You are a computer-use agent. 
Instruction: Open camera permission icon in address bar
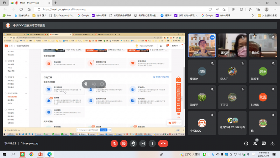(210, 9)
